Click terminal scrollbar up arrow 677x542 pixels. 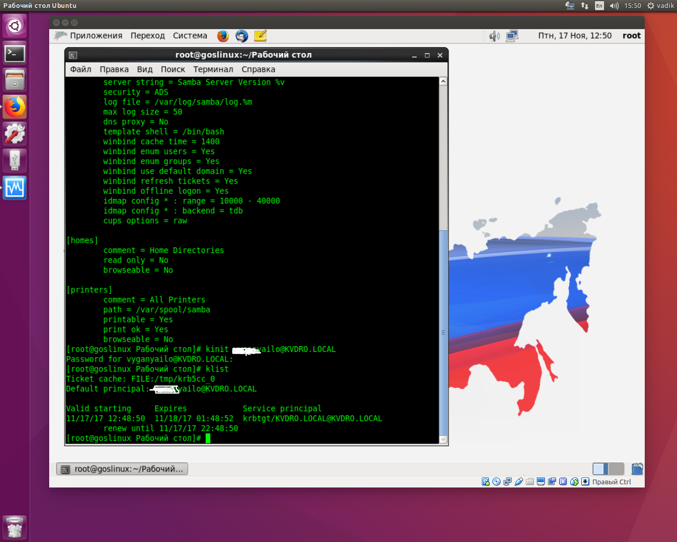click(443, 82)
